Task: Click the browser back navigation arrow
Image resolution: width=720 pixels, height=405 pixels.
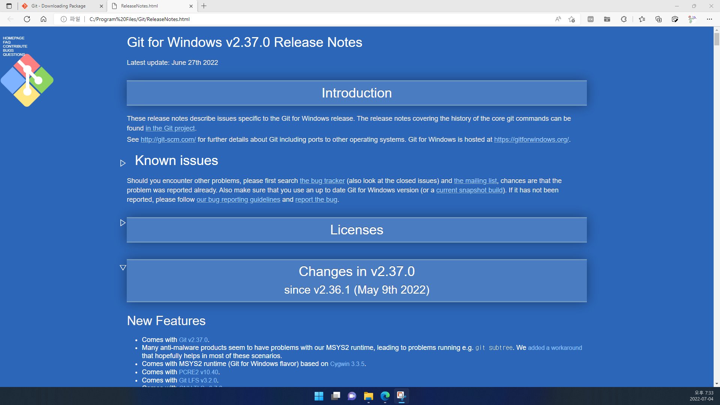Action: click(x=11, y=19)
